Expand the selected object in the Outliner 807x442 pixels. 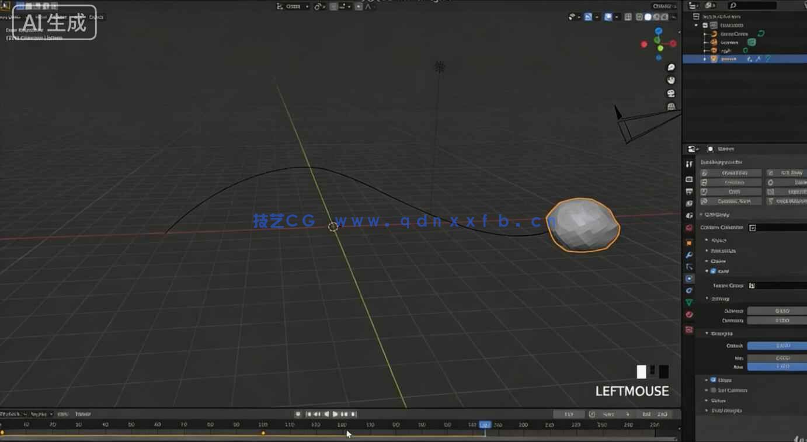coord(704,58)
